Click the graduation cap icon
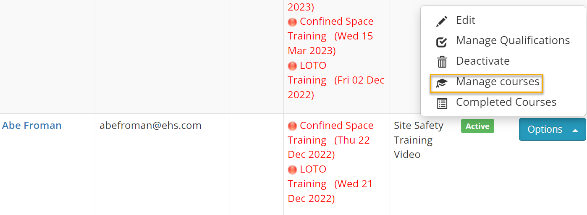587x215 pixels. coord(442,83)
